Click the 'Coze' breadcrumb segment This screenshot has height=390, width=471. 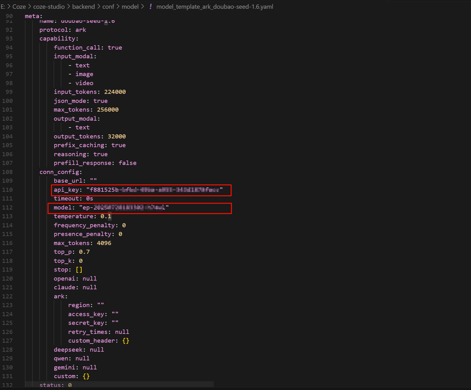click(x=19, y=7)
